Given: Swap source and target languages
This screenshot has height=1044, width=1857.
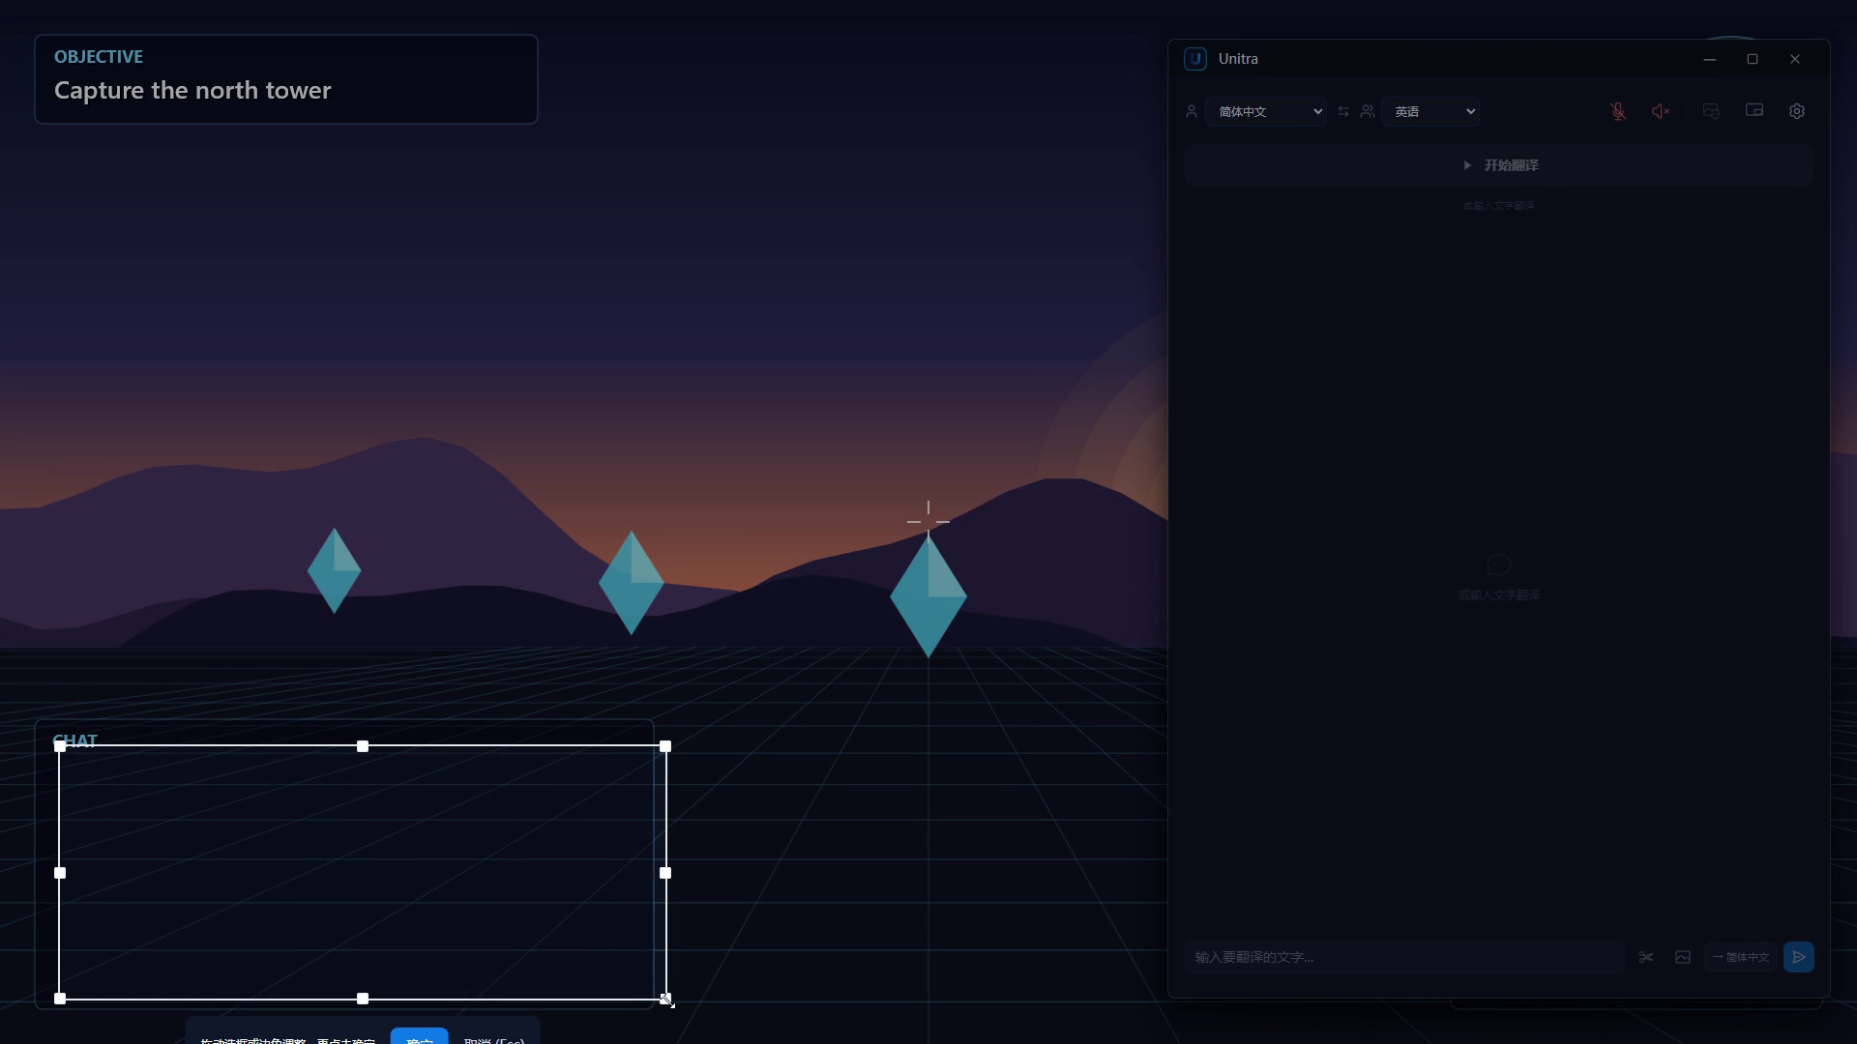Looking at the screenshot, I should [x=1343, y=111].
